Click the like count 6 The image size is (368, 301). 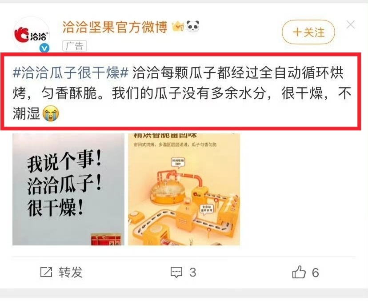pyautogui.click(x=316, y=273)
